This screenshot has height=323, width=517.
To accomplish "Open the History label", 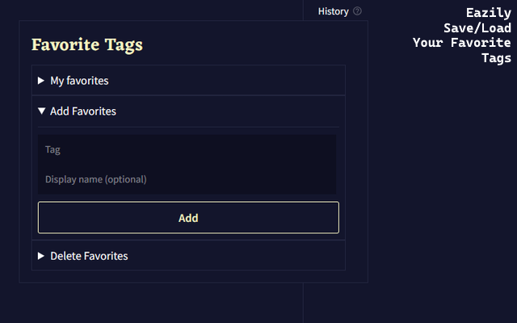I will pyautogui.click(x=333, y=11).
